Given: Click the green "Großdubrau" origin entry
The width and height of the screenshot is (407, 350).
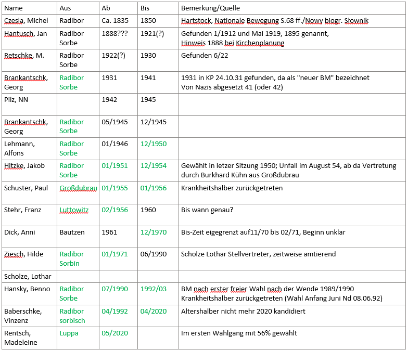Looking at the screenshot, I should [x=78, y=188].
